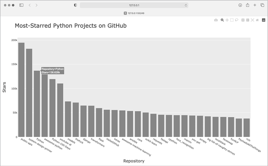Show the tab overview
The width and height of the screenshot is (268, 166).
[262, 5]
